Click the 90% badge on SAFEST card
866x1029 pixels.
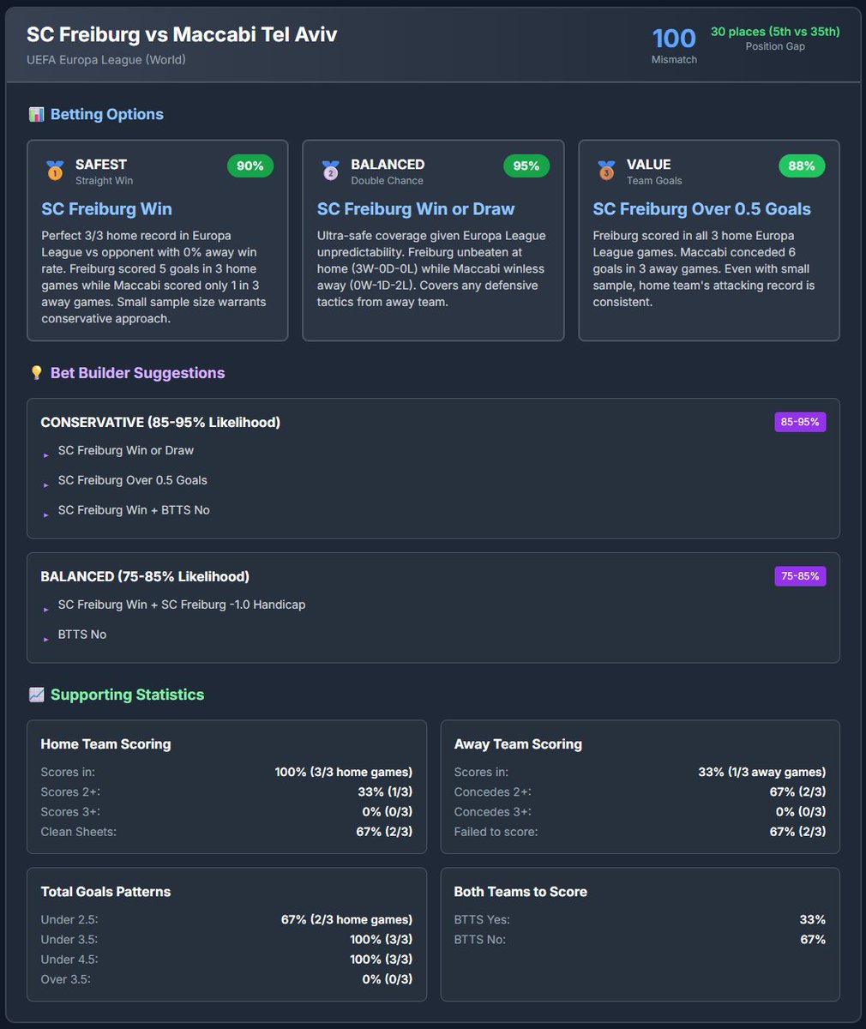[x=250, y=165]
